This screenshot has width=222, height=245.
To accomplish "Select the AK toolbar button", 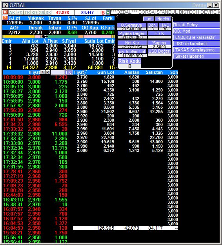I will coord(12,13).
